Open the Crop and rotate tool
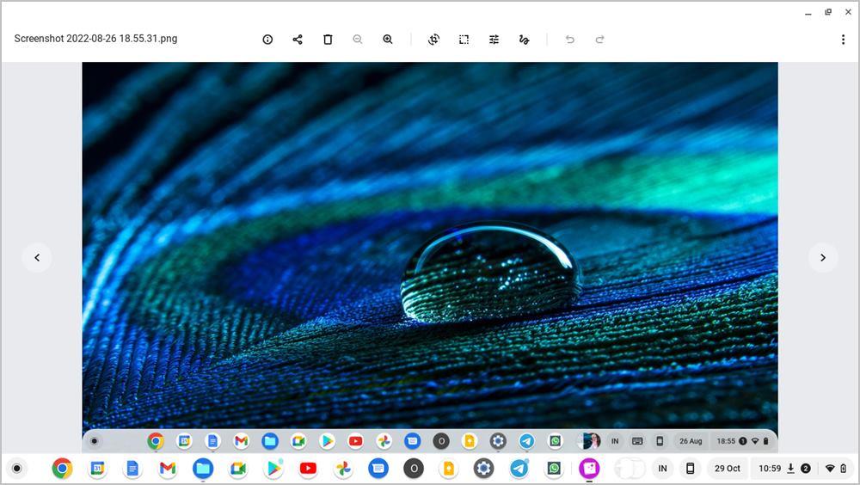The width and height of the screenshot is (860, 485). click(x=433, y=40)
